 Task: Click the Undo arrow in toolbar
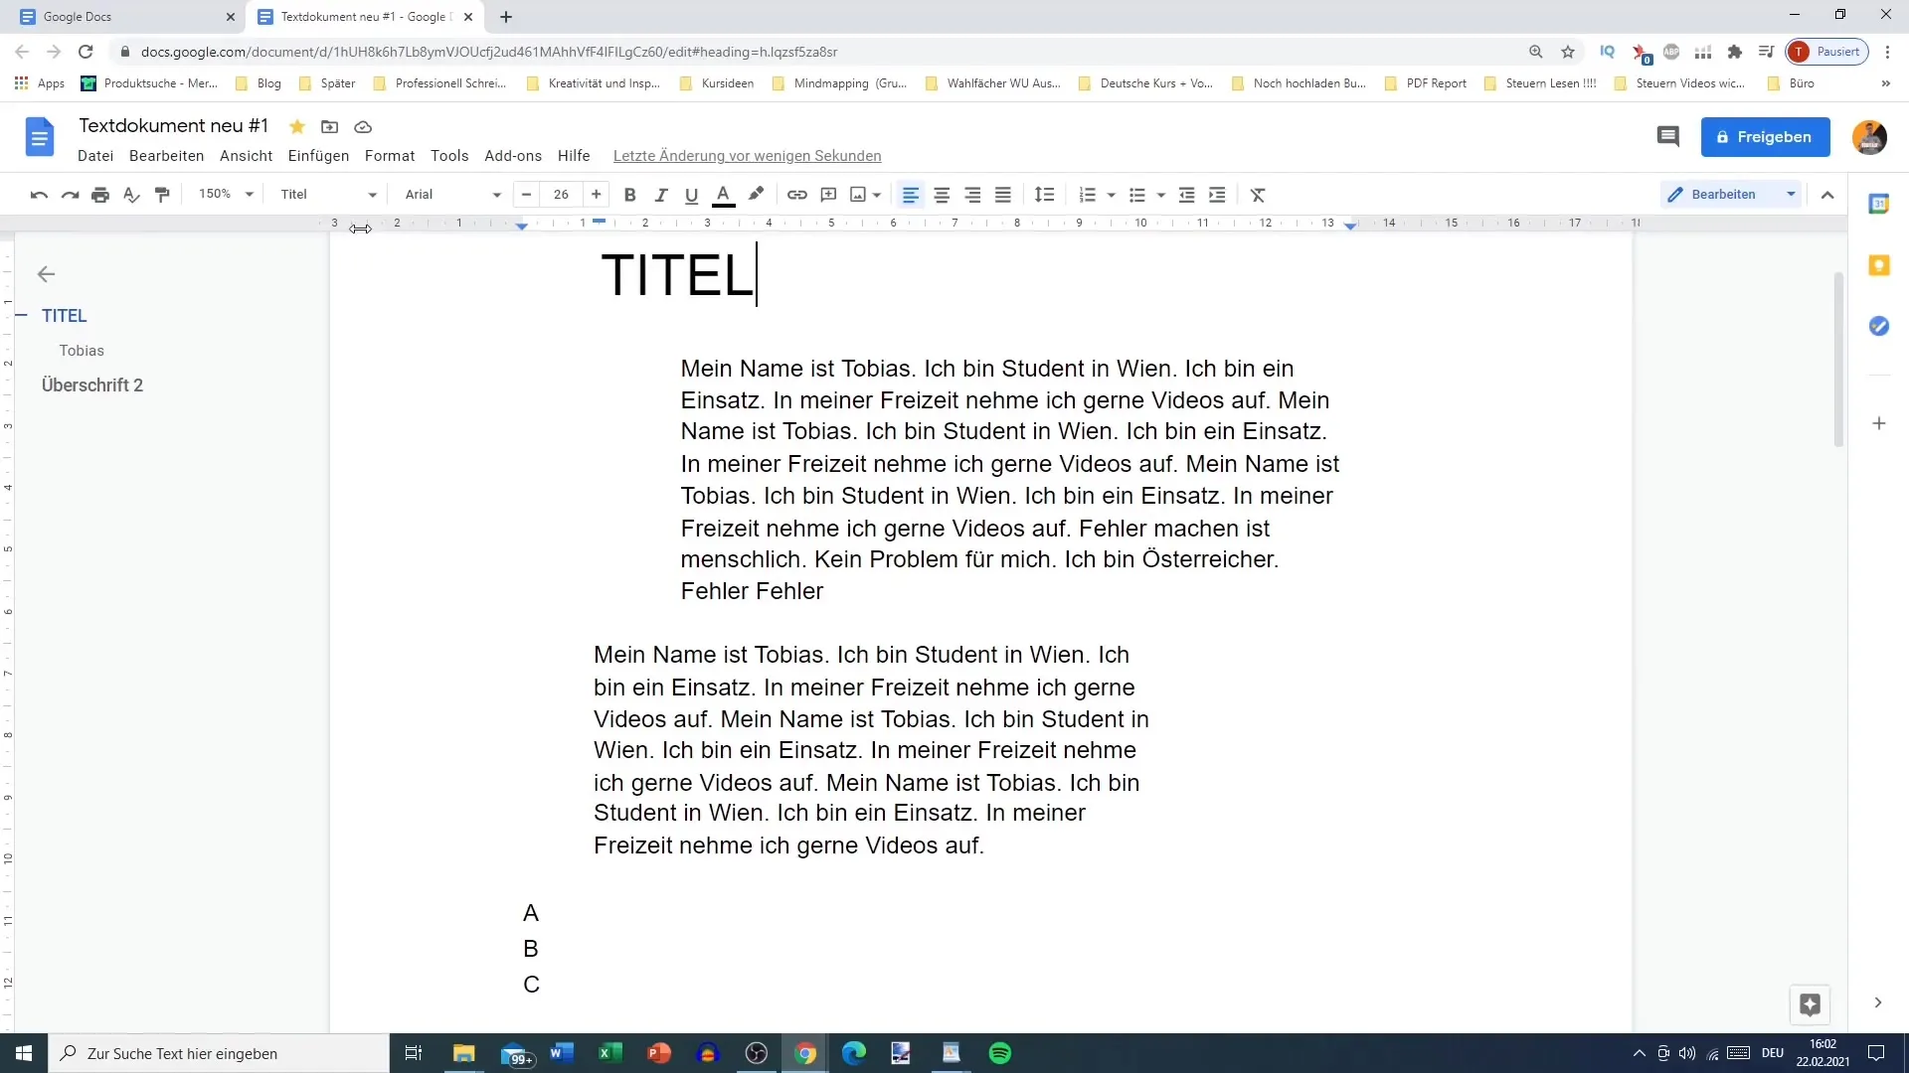point(39,195)
